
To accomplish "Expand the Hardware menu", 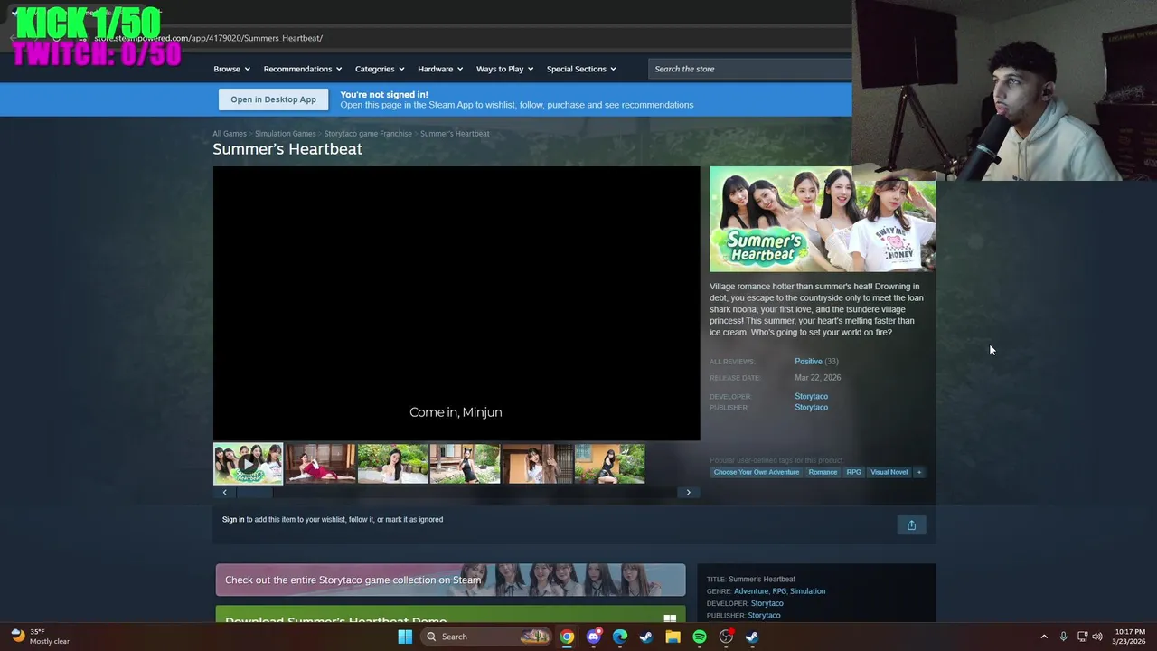I will [439, 69].
